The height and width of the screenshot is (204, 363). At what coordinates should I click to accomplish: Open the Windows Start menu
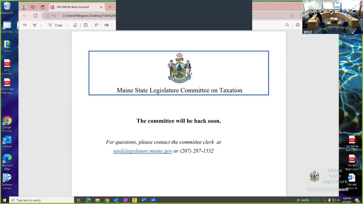pos(4,200)
